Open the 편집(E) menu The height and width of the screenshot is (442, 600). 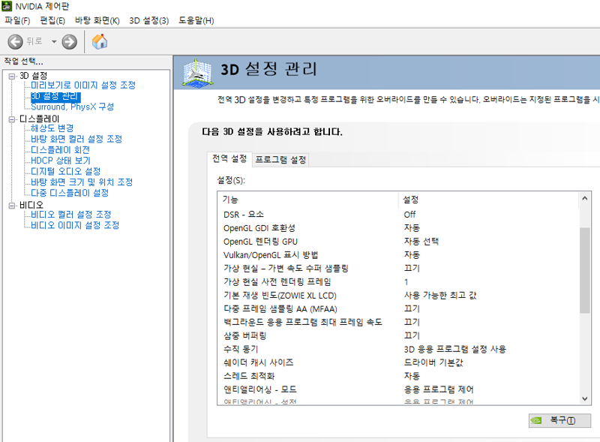(x=52, y=21)
